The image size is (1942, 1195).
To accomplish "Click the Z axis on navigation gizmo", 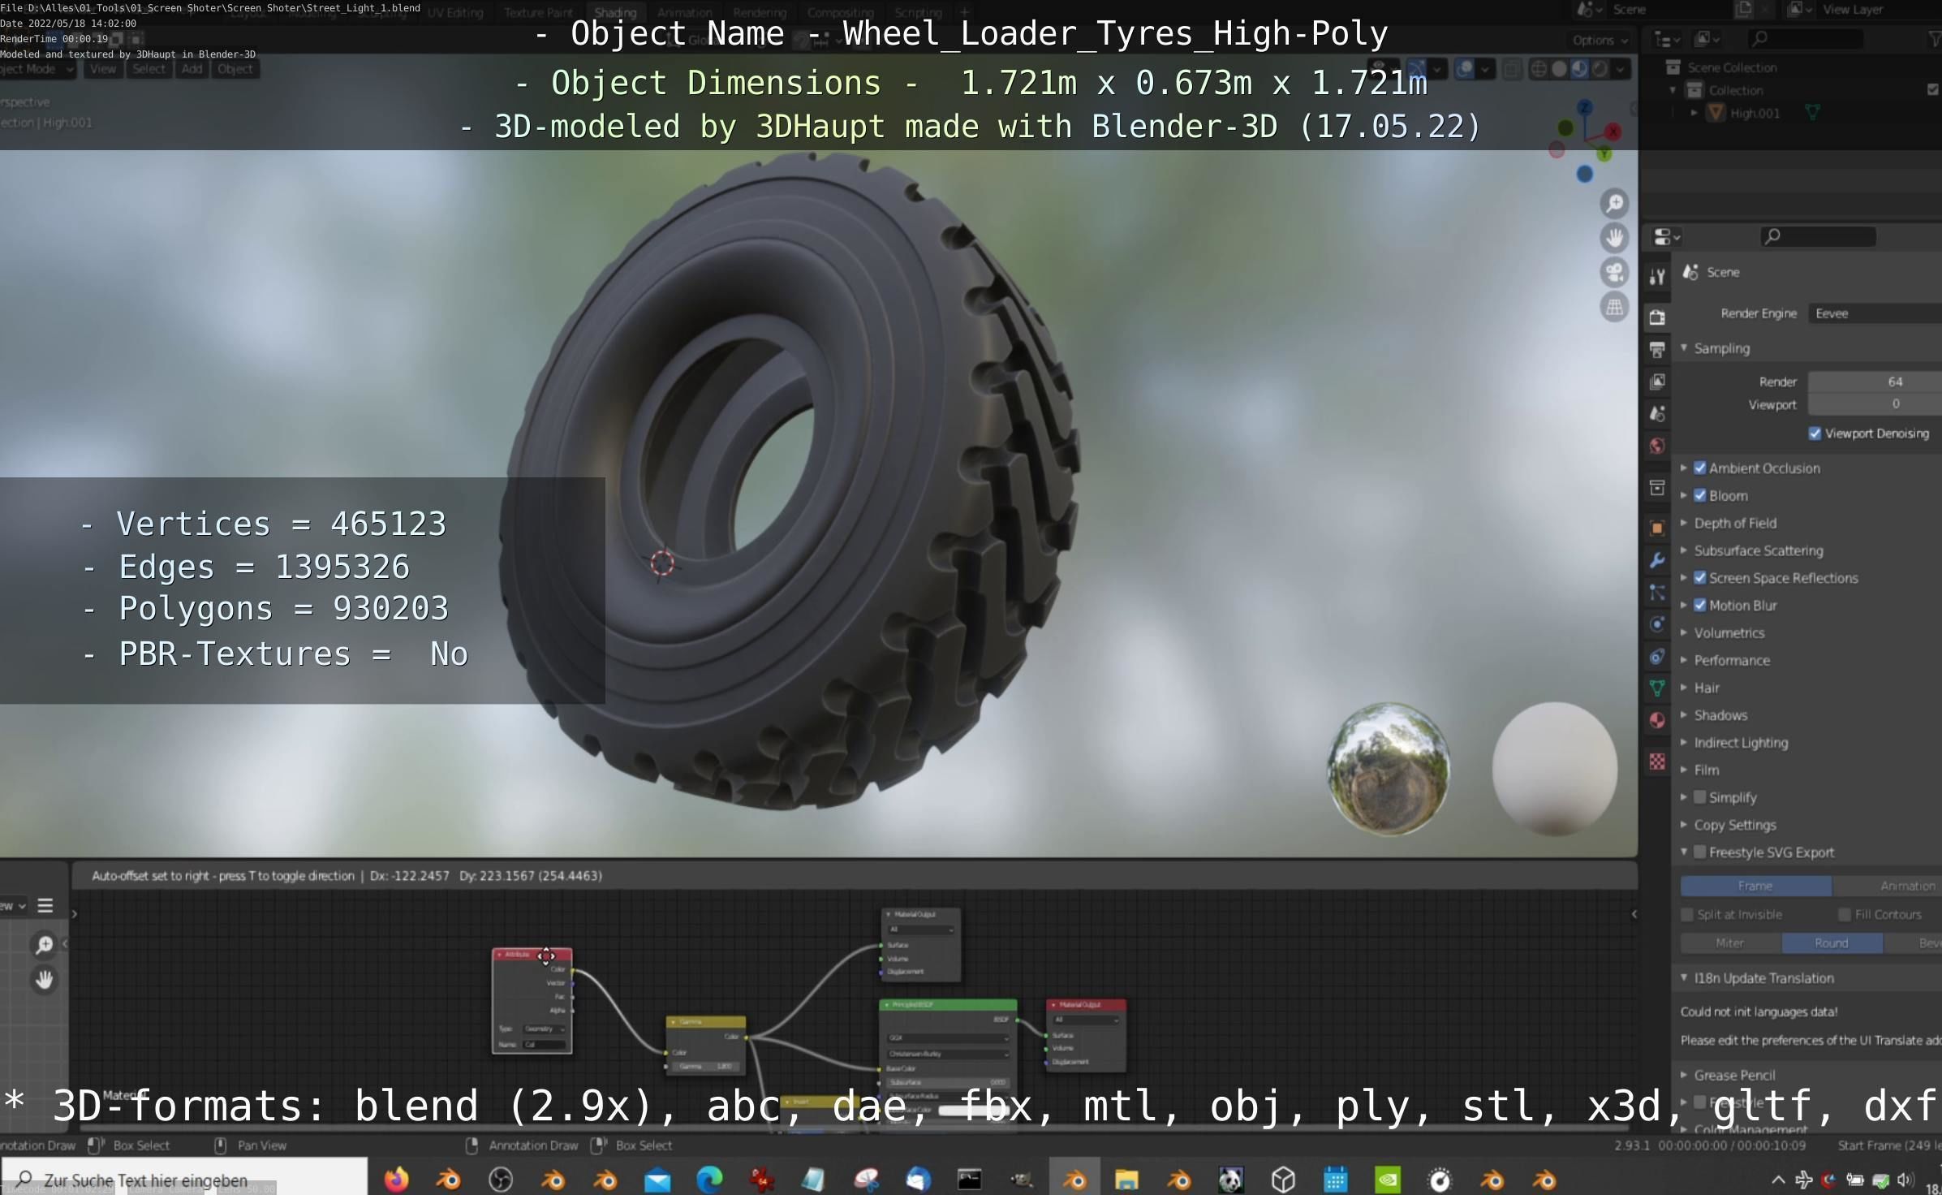I will [x=1585, y=108].
